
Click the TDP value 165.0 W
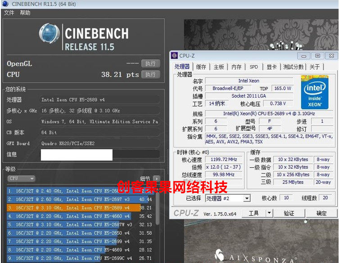tap(283, 88)
